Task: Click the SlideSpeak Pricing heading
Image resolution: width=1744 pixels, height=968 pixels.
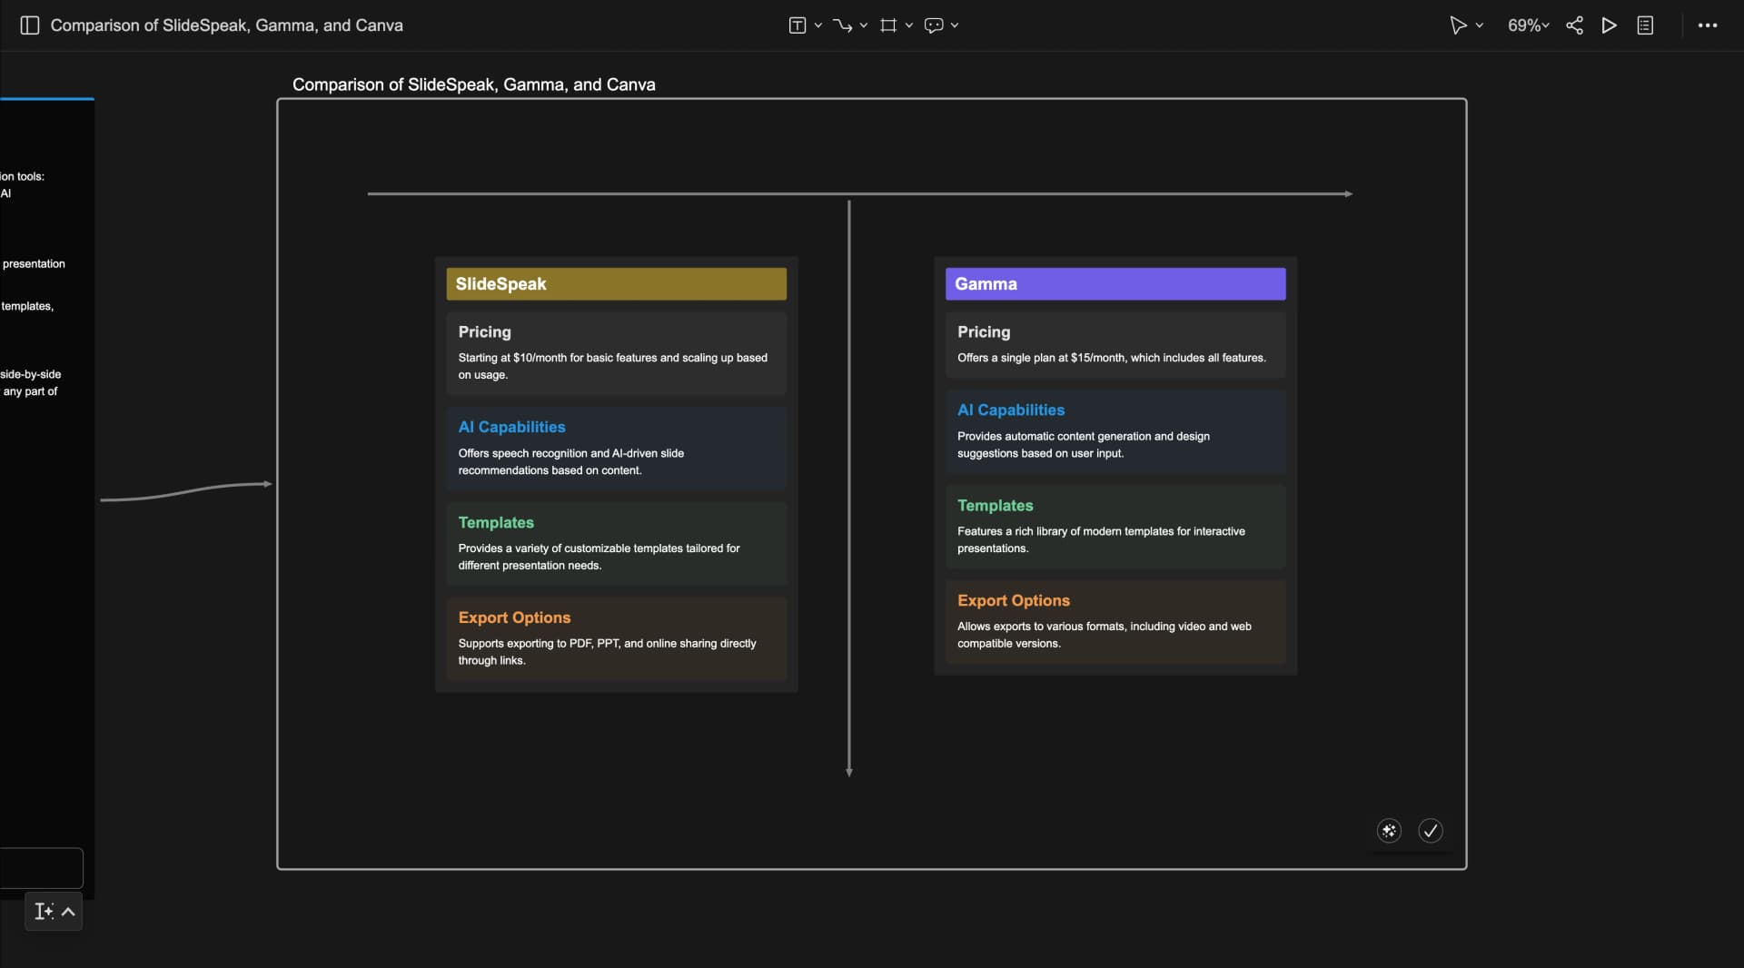Action: [485, 332]
